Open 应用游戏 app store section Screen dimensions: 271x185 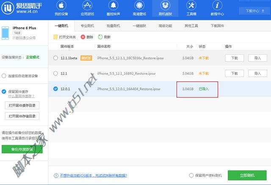(x=87, y=8)
